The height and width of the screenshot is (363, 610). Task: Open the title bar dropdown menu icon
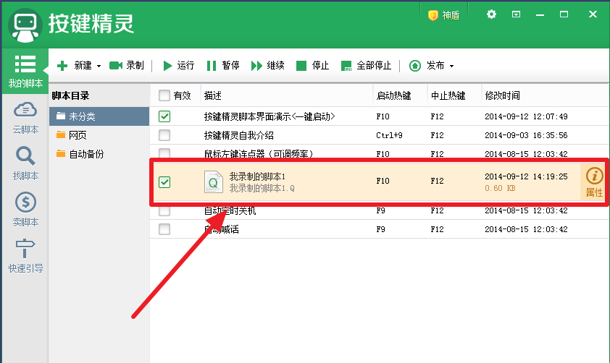point(517,14)
